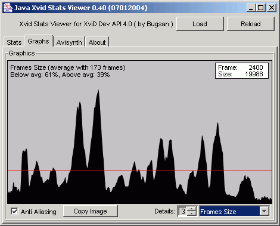Maximize the Xvid Stats Viewer window
Viewport: 280px width, 226px height.
pyautogui.click(x=261, y=8)
